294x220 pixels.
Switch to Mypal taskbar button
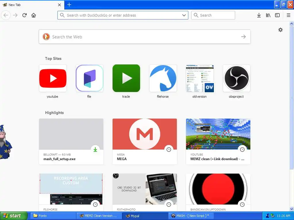click(145, 216)
